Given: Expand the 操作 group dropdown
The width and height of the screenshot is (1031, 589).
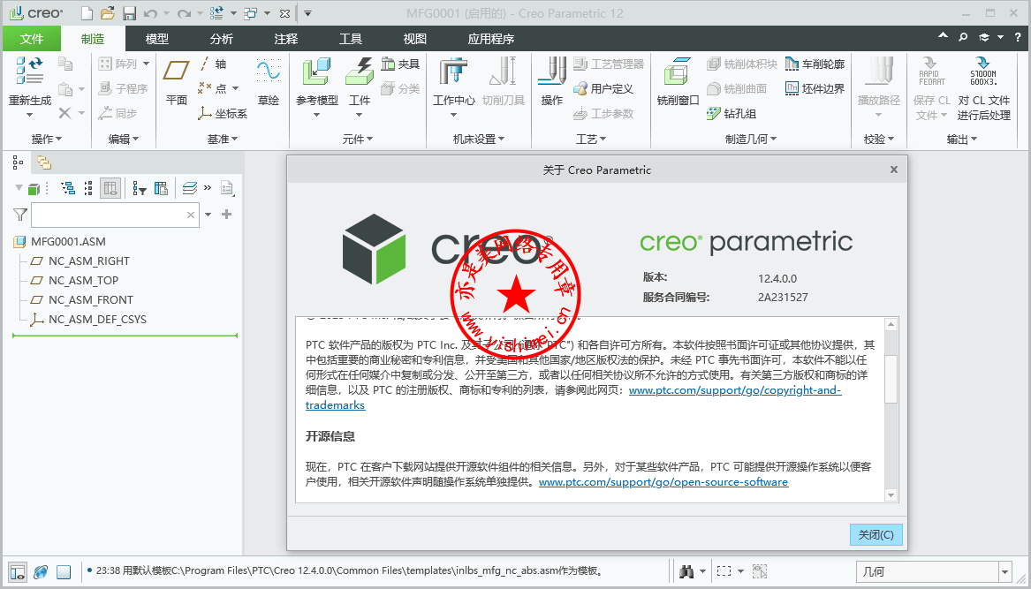Looking at the screenshot, I should click(47, 139).
